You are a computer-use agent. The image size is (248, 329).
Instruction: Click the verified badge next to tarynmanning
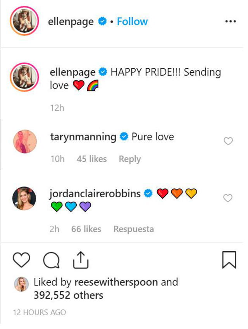124,137
